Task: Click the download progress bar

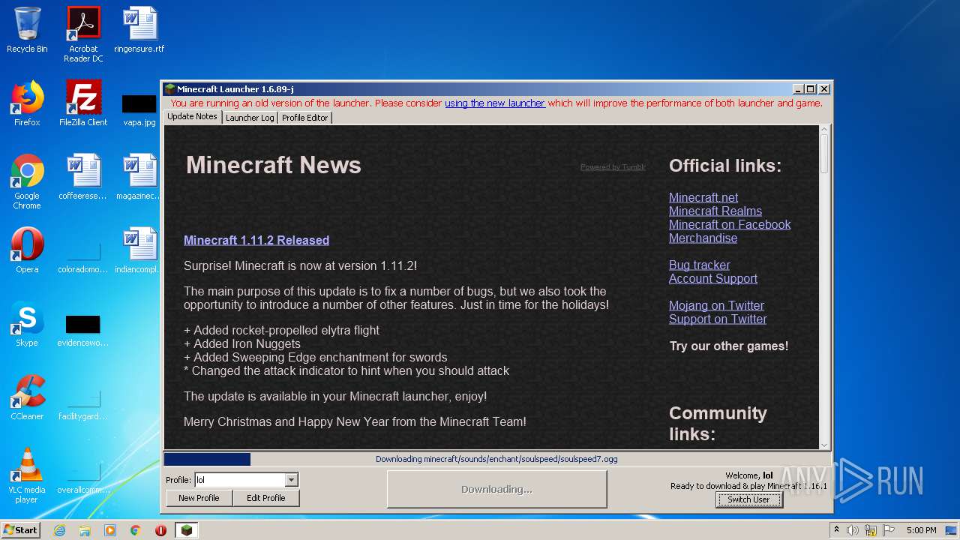Action: click(x=496, y=459)
